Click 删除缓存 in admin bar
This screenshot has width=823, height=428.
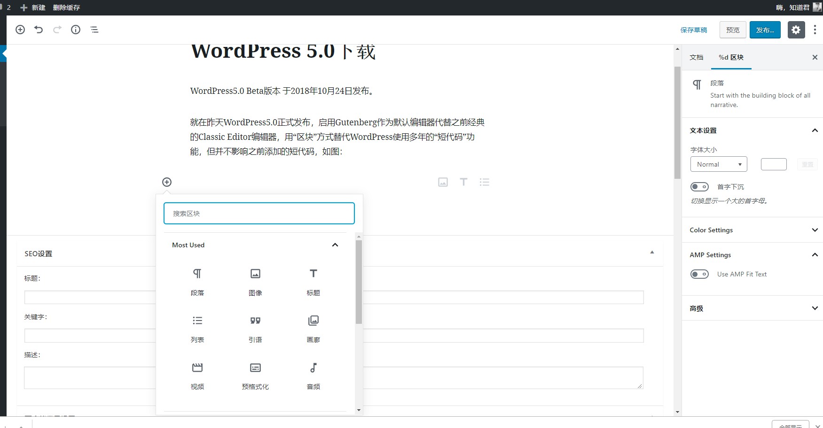66,8
